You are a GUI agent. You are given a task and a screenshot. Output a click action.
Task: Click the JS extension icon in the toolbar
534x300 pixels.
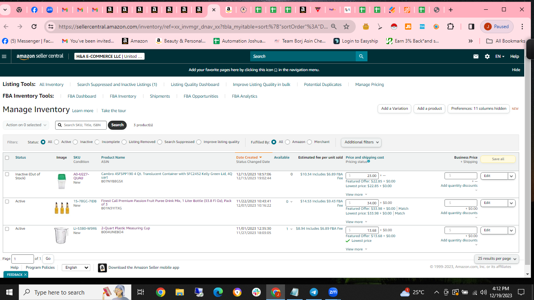pos(408,27)
